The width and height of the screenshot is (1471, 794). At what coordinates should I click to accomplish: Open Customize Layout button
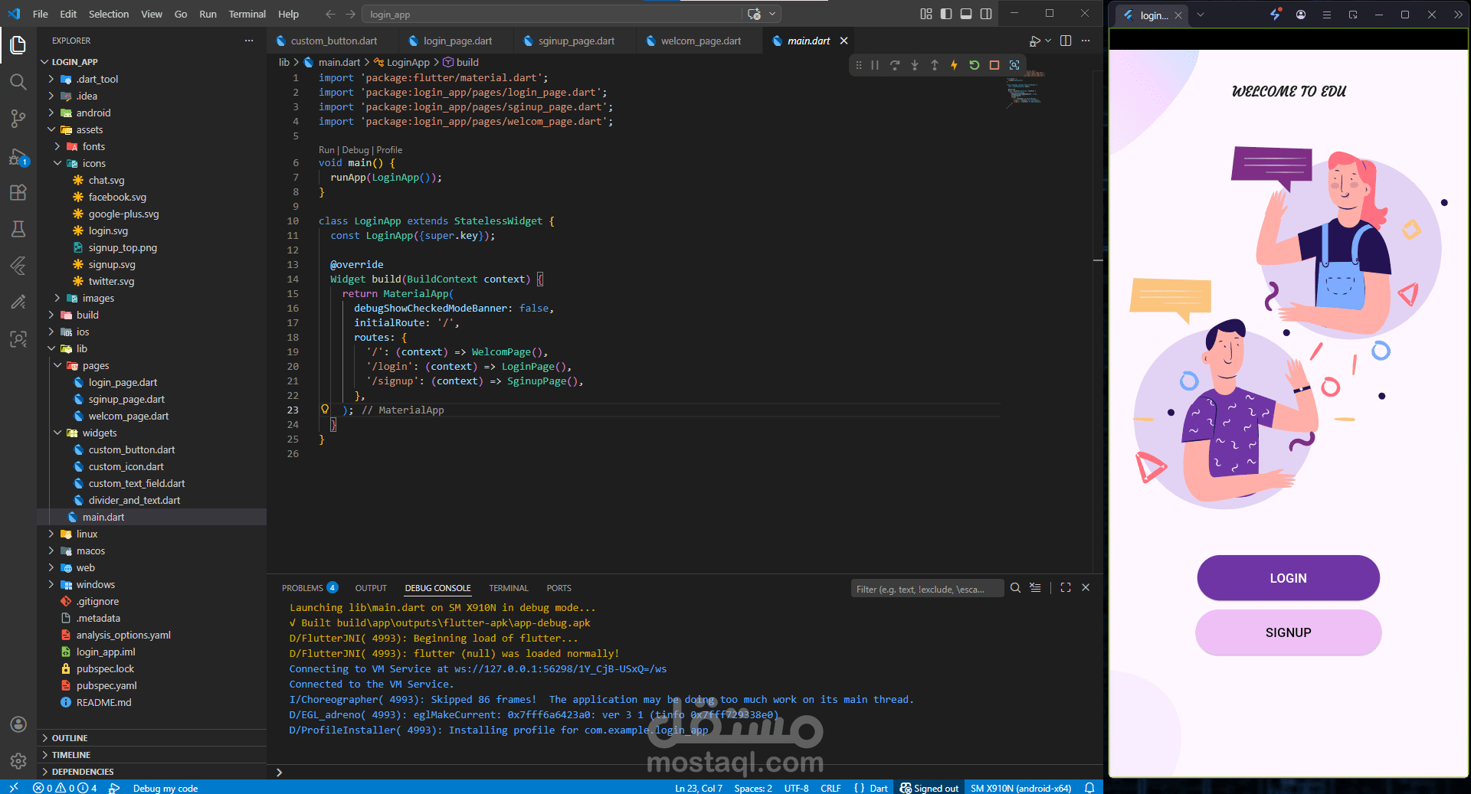coord(926,14)
